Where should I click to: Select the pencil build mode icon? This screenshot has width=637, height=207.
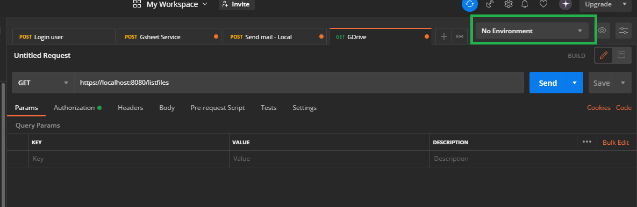coord(603,55)
